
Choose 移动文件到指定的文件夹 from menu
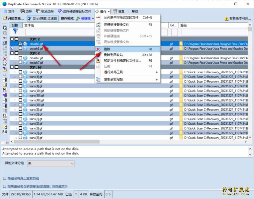(128, 61)
